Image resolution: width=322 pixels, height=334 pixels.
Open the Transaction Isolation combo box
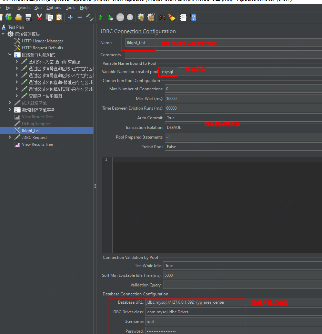pyautogui.click(x=243, y=128)
